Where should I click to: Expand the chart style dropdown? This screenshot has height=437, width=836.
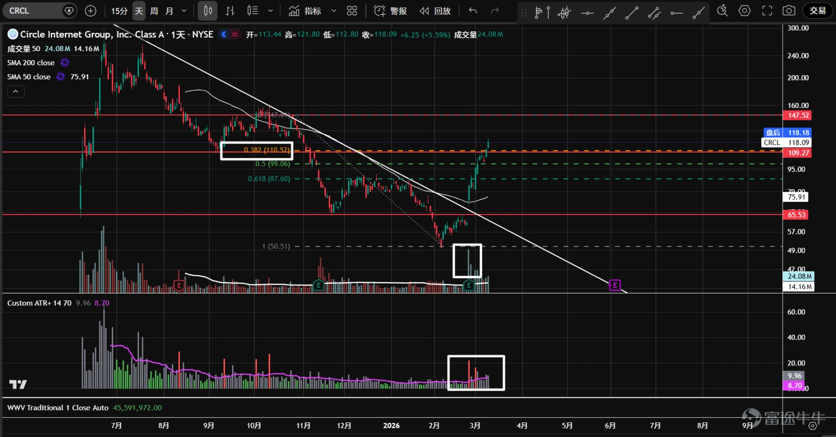pyautogui.click(x=270, y=10)
